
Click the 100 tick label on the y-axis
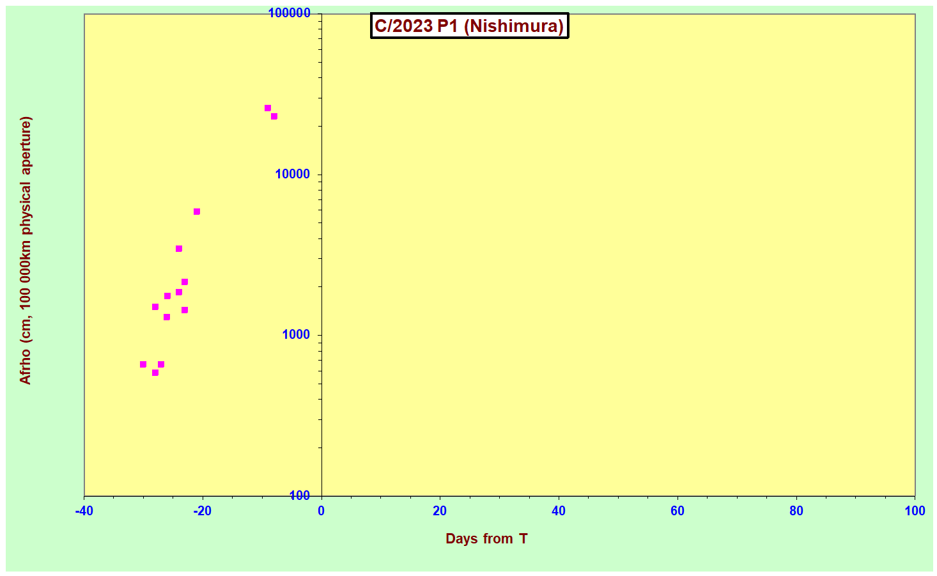tap(299, 495)
